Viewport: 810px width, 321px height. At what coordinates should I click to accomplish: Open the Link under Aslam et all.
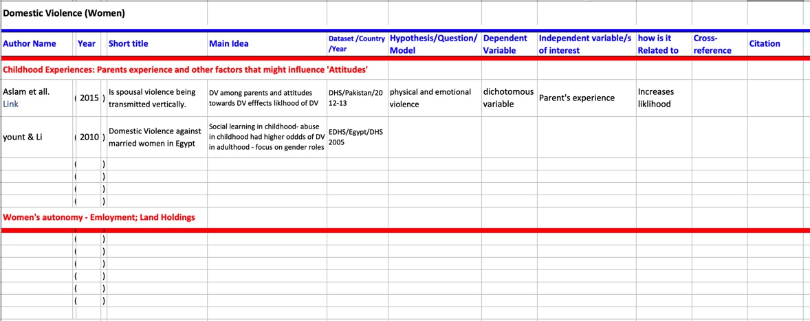pos(11,104)
